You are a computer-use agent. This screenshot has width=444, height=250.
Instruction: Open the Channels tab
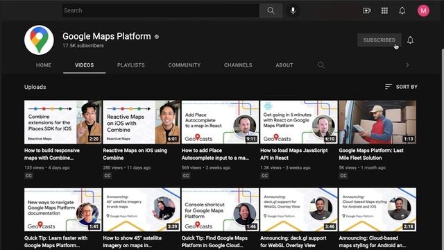[238, 65]
